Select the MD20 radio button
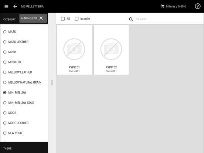This screenshot has height=153, width=204. [x=5, y=52]
